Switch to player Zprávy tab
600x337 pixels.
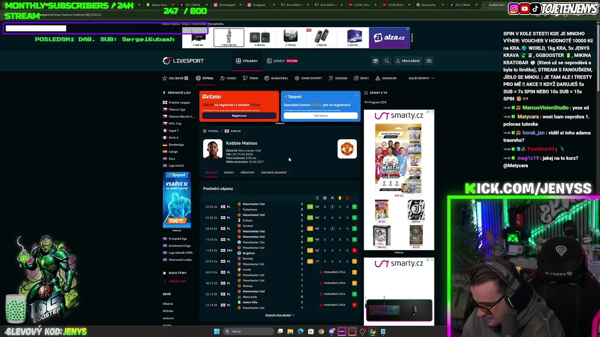pyautogui.click(x=229, y=173)
